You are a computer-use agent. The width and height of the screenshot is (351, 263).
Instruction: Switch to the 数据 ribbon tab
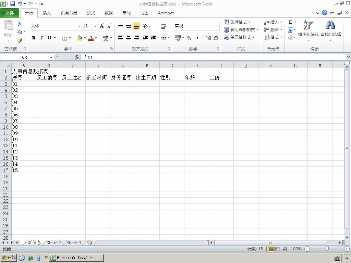109,13
